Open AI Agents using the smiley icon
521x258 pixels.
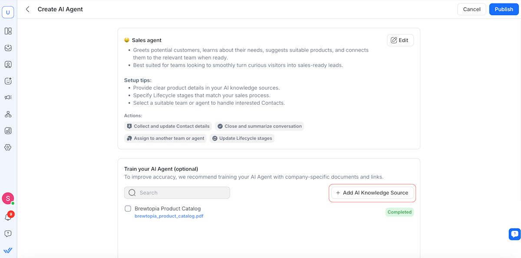click(x=7, y=81)
